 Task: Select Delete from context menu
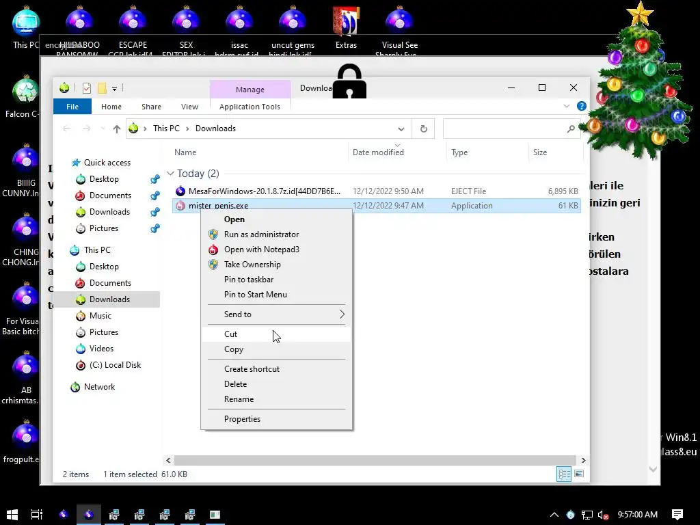point(277,384)
